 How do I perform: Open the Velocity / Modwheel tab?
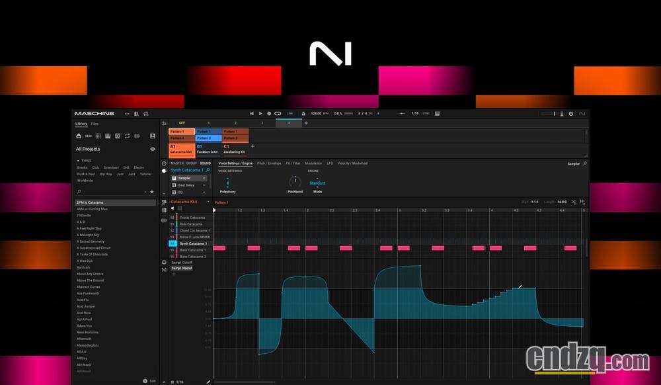[x=352, y=163]
